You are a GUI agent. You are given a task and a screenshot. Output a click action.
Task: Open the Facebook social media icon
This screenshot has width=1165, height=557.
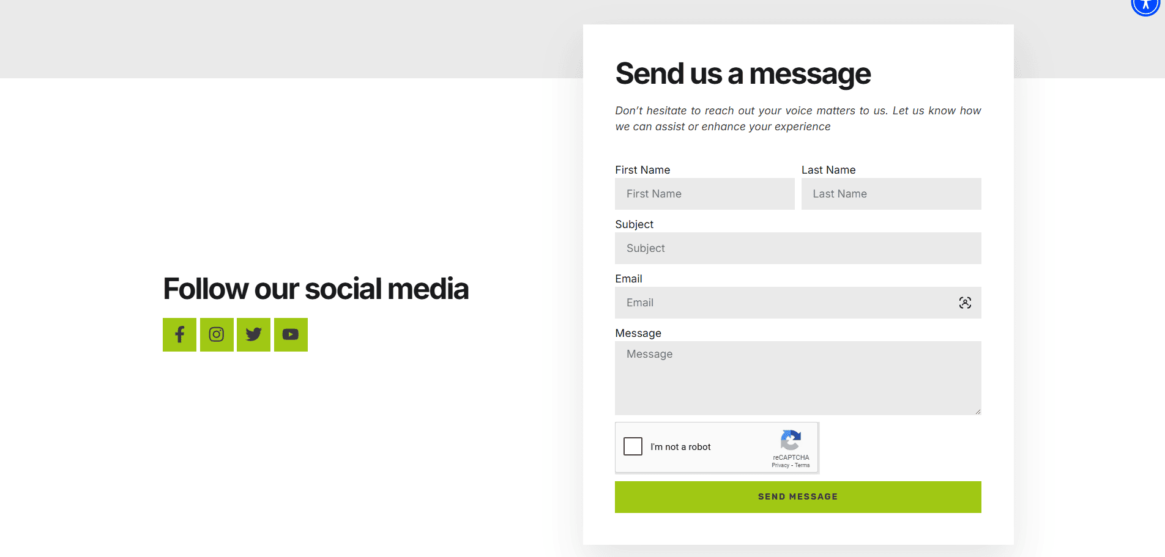tap(179, 334)
